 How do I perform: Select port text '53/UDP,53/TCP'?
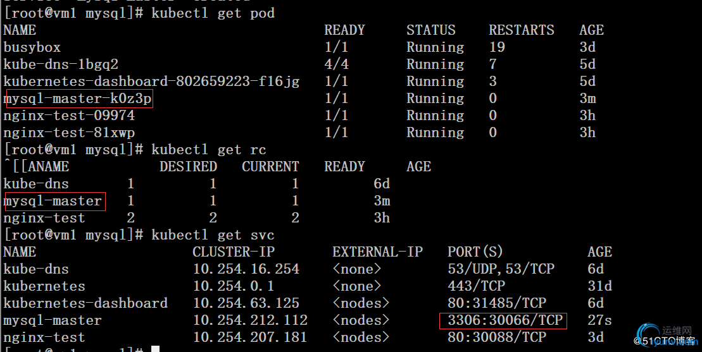pos(501,269)
